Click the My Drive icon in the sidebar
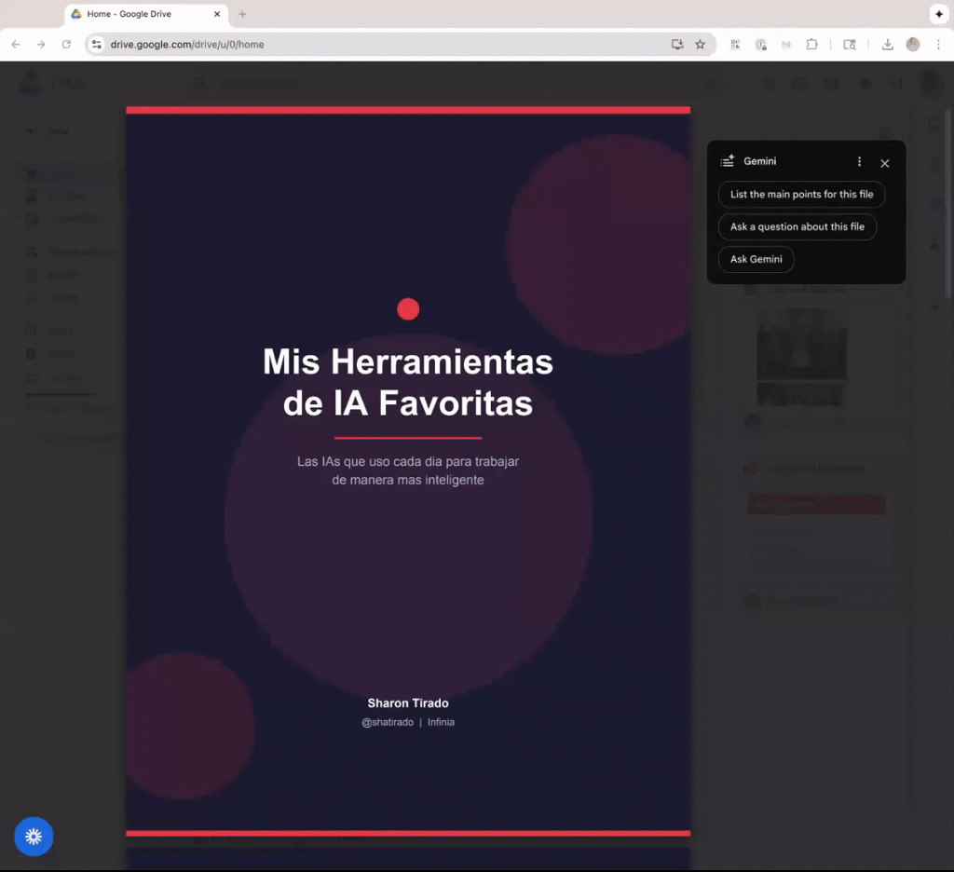This screenshot has width=954, height=872. click(31, 196)
